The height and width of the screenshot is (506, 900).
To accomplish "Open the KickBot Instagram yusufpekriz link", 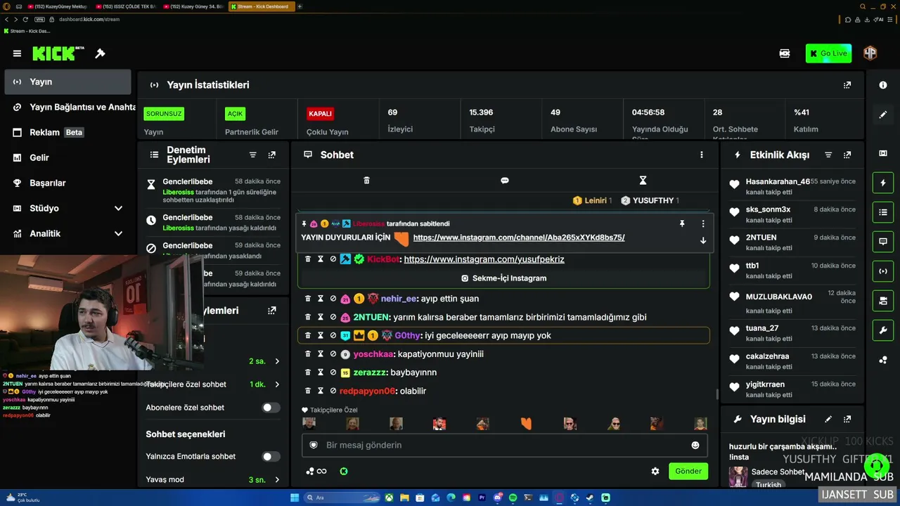I will [484, 259].
